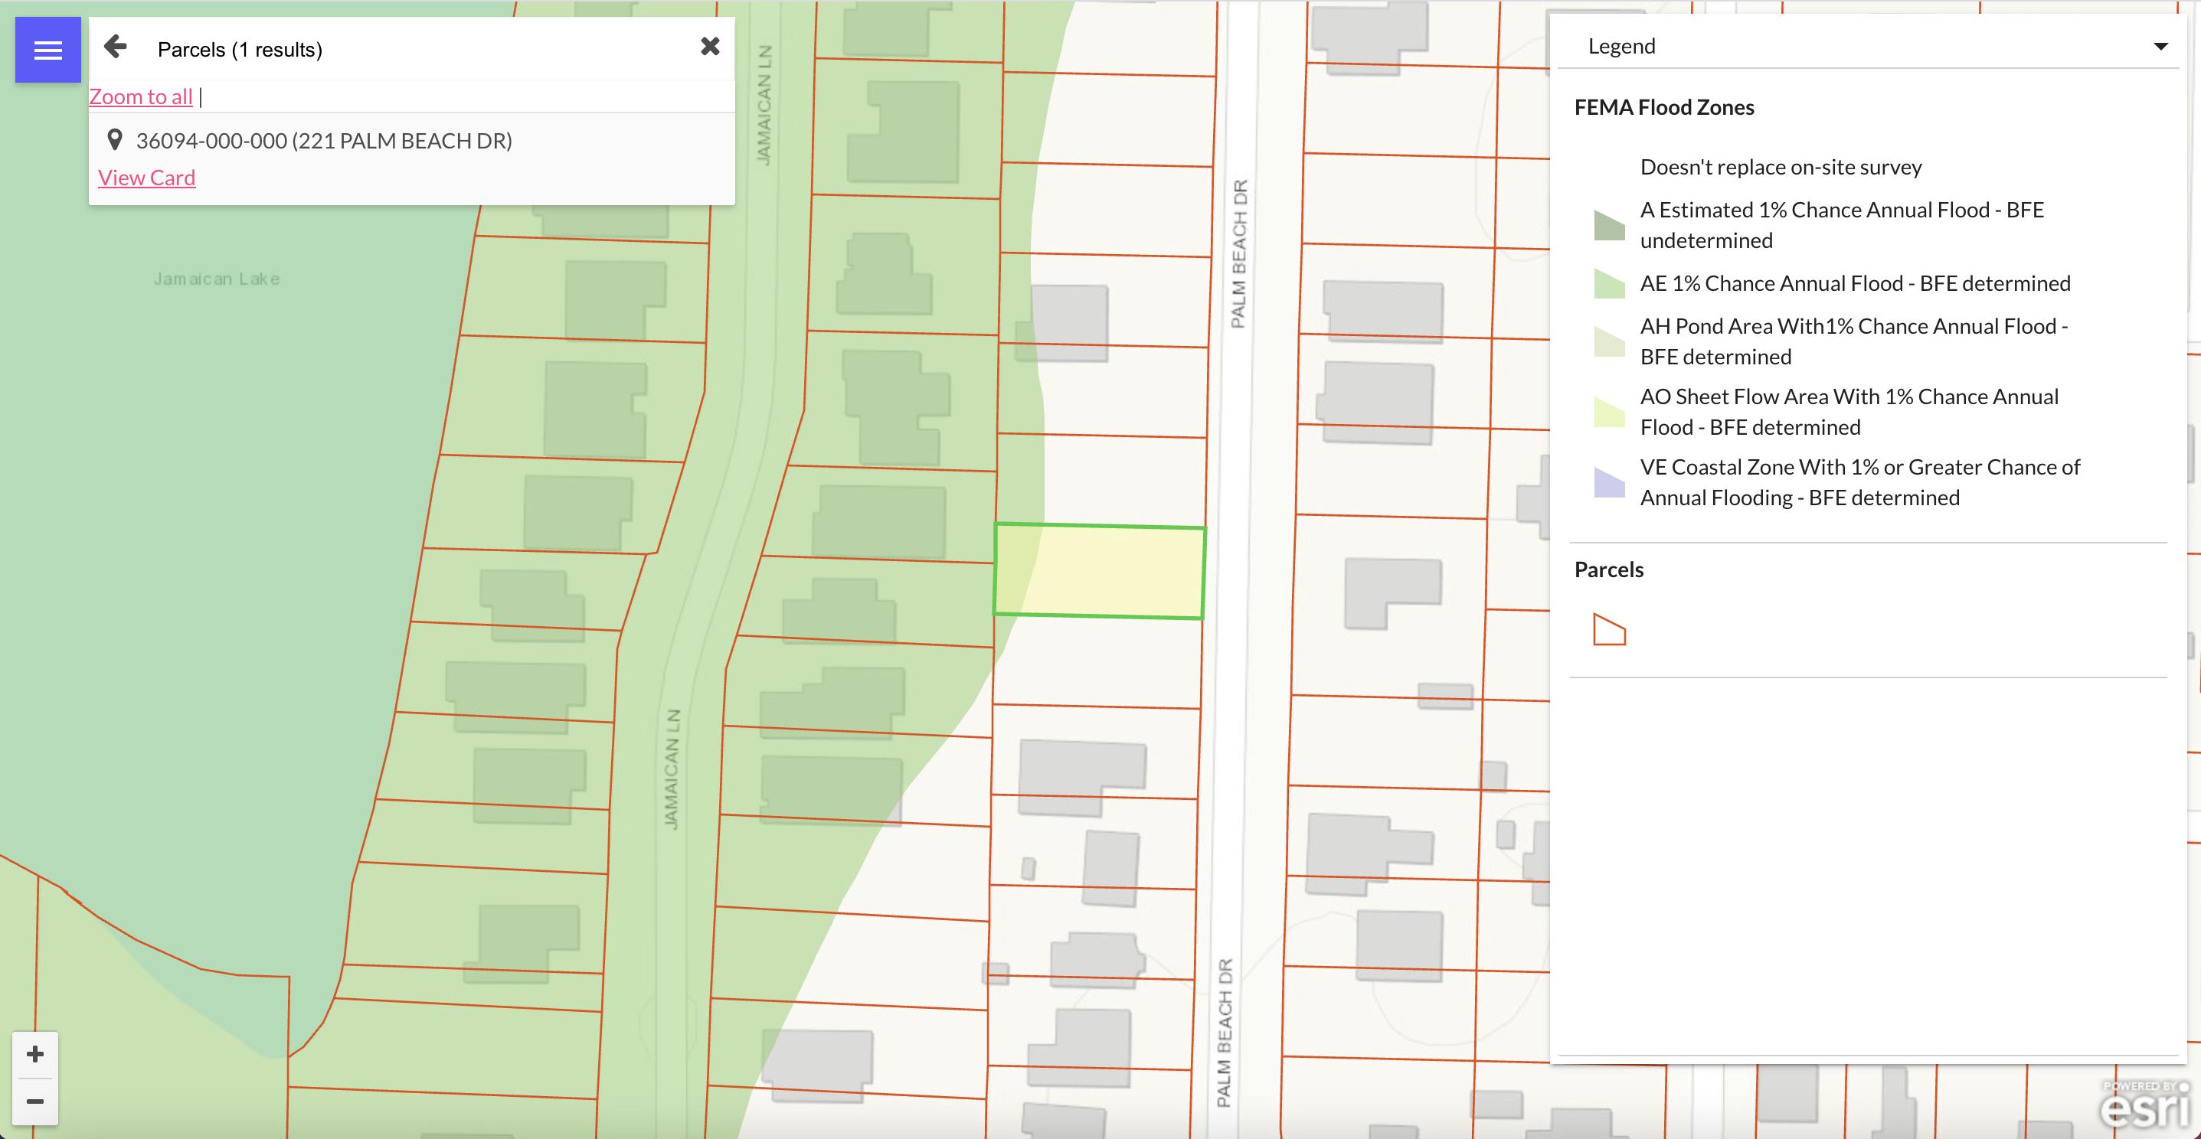Click the VE Coastal Zone purple swatch
2201x1139 pixels.
[1609, 482]
